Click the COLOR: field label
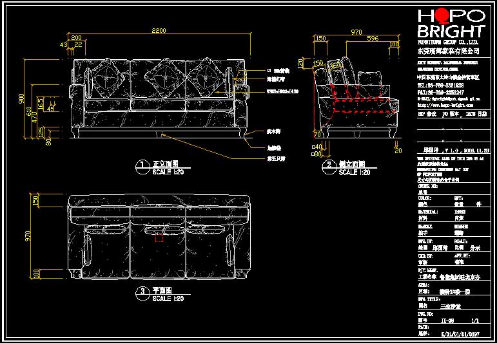This screenshot has height=343, width=497. 424,198
